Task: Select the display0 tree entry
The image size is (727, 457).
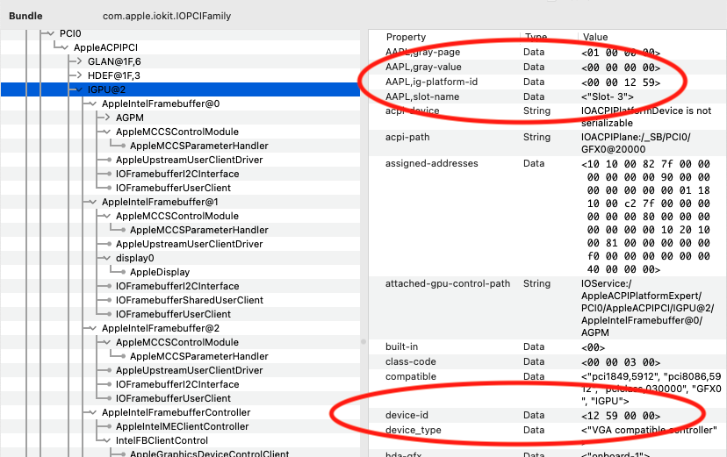Action: (x=135, y=258)
